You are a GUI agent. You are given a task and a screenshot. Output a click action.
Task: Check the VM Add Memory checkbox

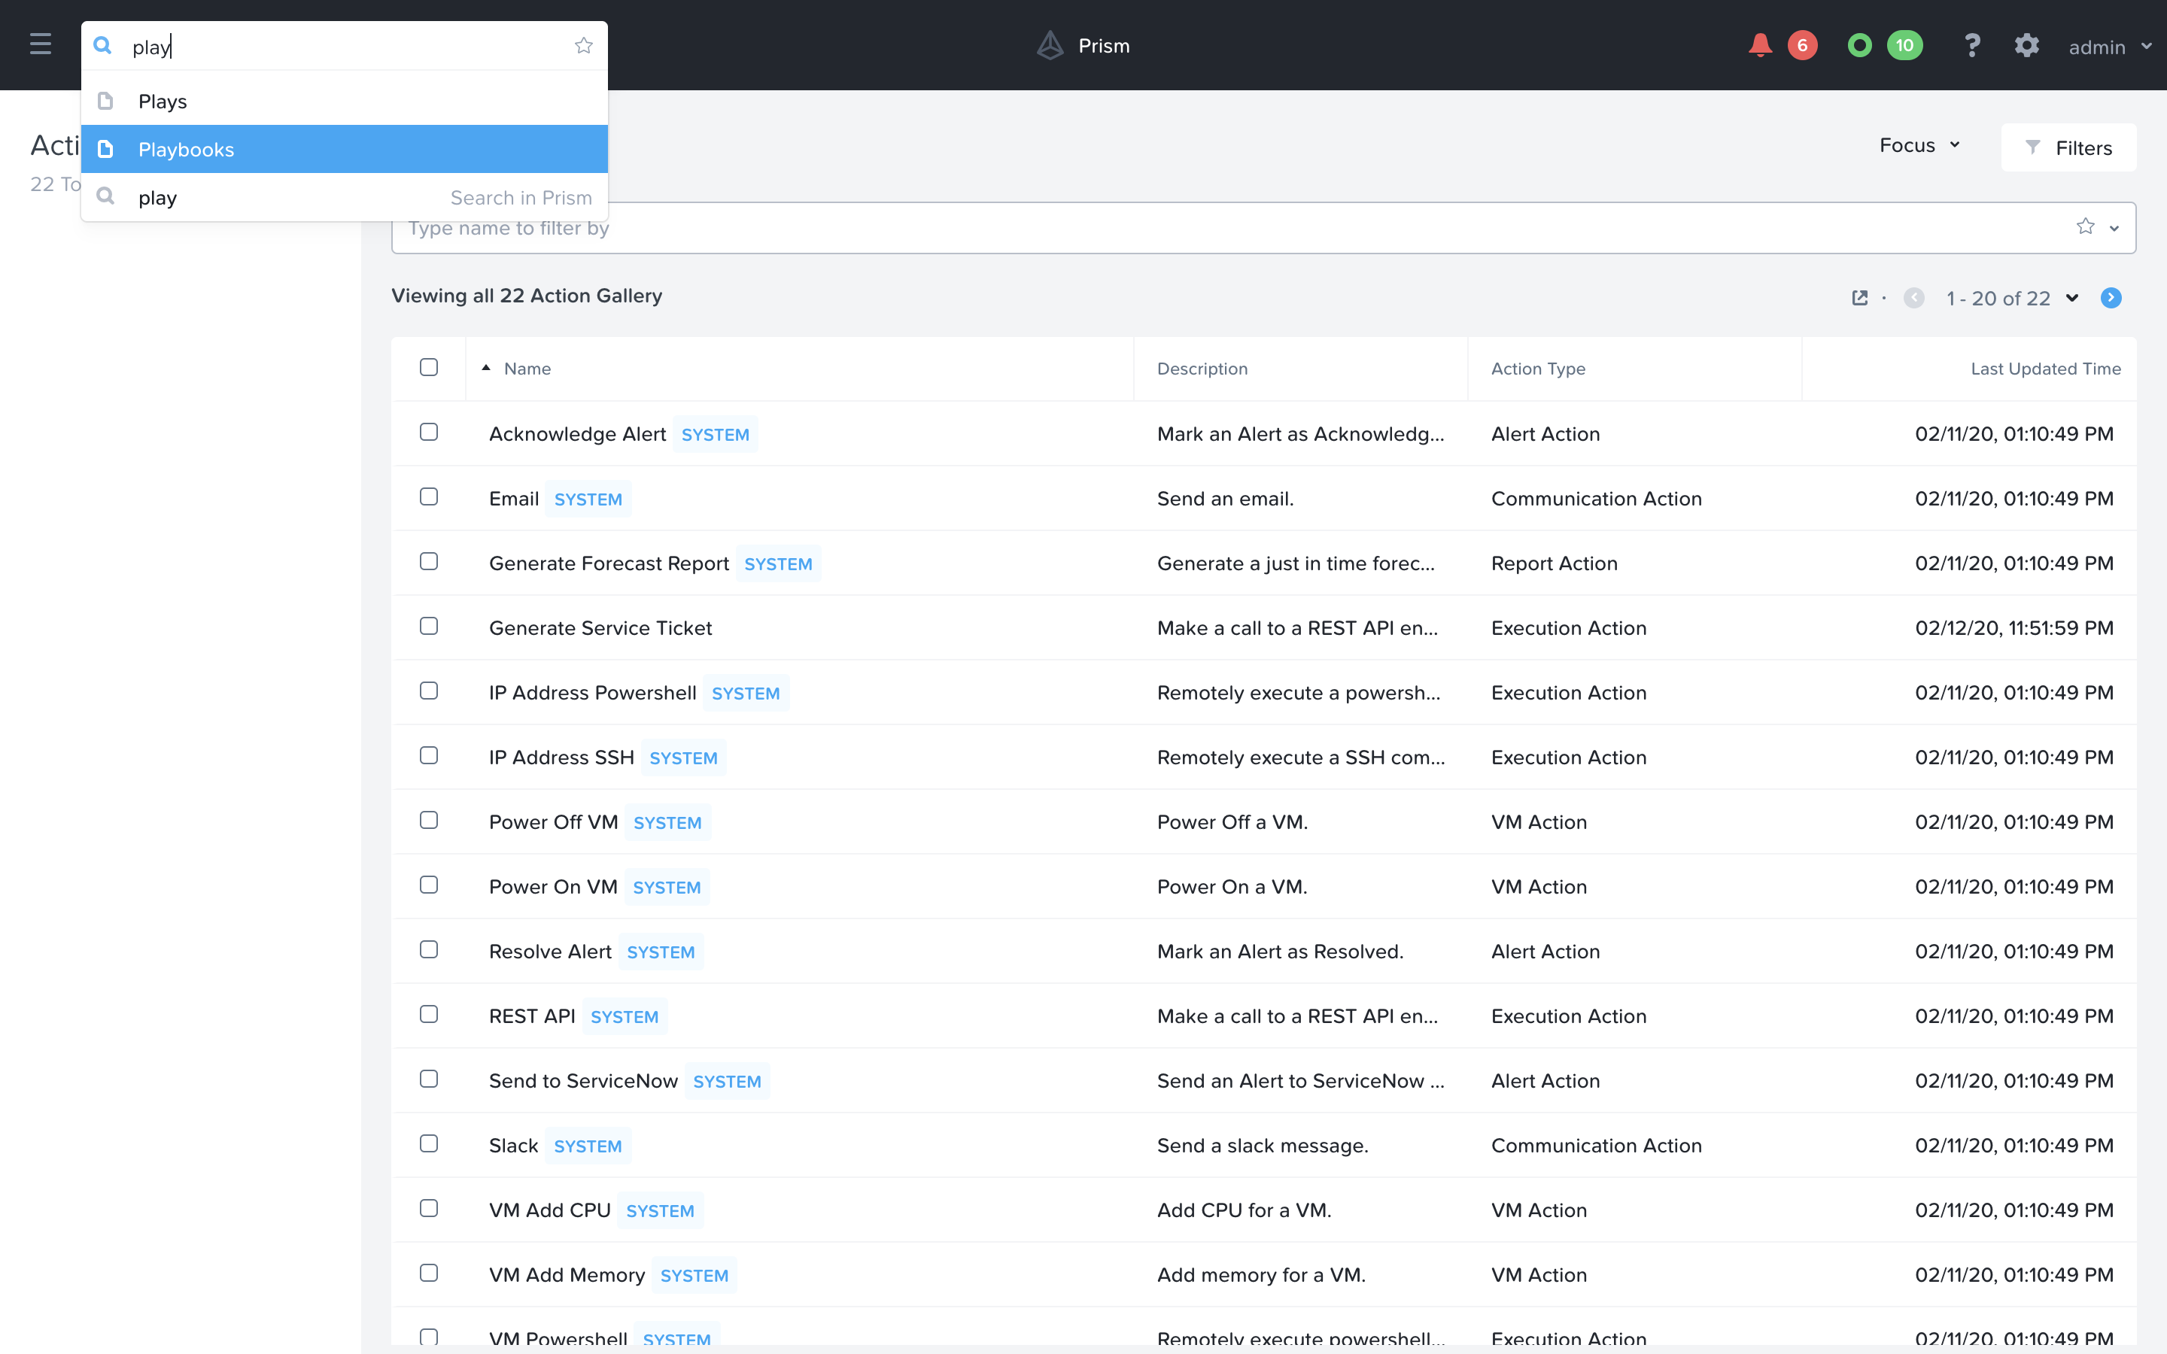tap(429, 1273)
